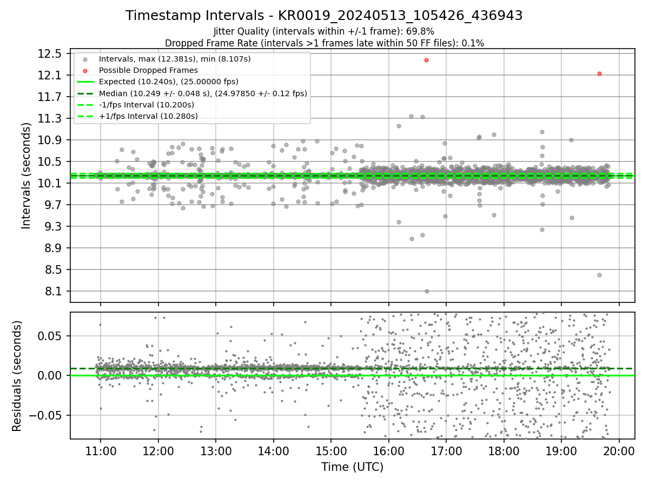Click the red dot marker beside the Possible Dropped Frames entry
This screenshot has height=486, width=649.
click(x=85, y=70)
